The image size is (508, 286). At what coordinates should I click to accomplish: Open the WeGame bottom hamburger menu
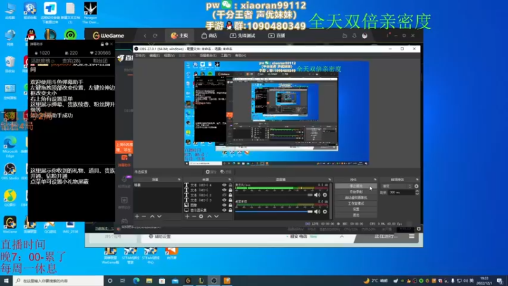(411, 236)
